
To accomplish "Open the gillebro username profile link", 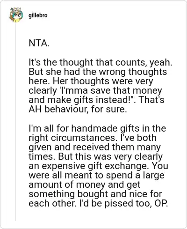I will click(38, 15).
